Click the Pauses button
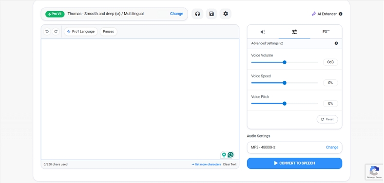Viewport: 384px width, 183px height. [109, 32]
